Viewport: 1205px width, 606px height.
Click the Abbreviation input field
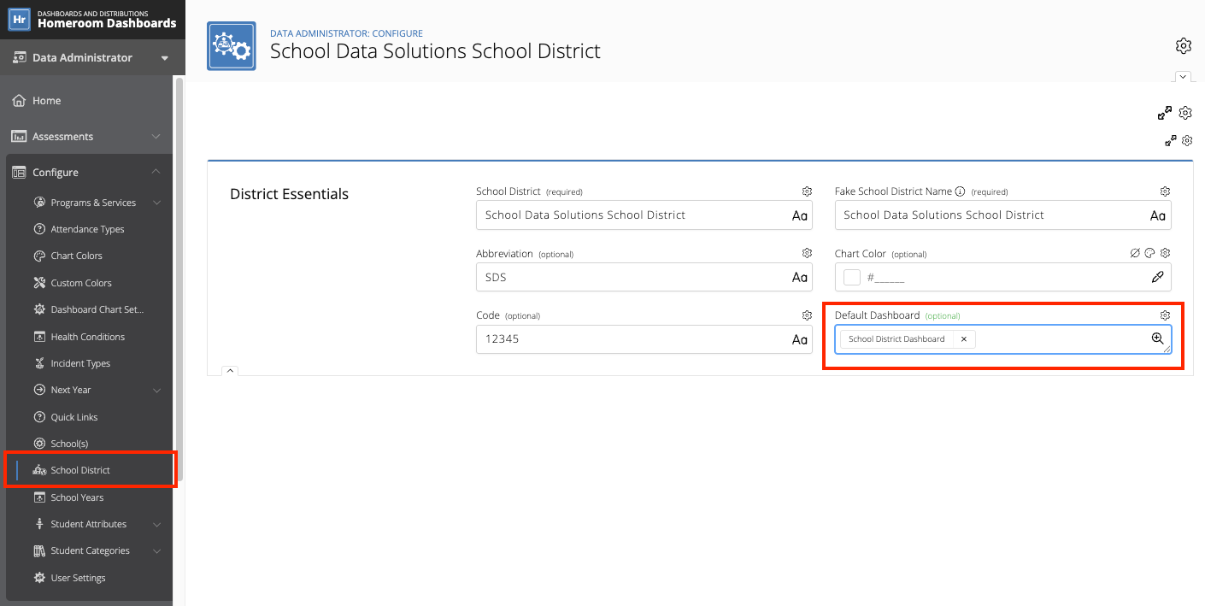(x=644, y=277)
